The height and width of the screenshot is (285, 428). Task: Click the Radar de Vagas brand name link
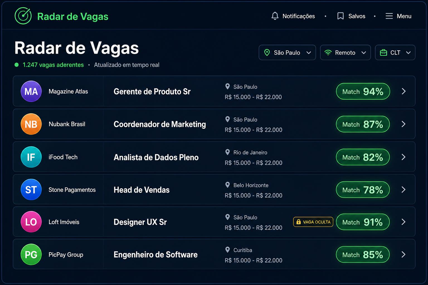73,16
